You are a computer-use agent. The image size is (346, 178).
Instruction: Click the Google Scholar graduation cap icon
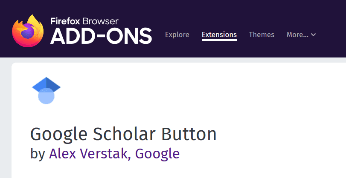point(46,91)
